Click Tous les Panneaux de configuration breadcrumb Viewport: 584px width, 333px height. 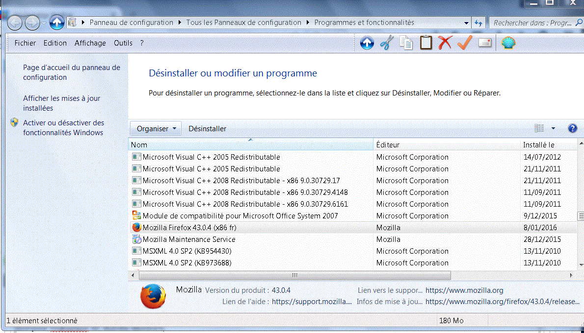coord(243,23)
